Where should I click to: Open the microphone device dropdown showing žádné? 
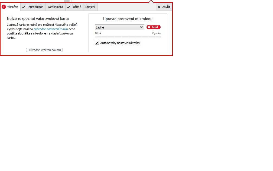click(120, 27)
